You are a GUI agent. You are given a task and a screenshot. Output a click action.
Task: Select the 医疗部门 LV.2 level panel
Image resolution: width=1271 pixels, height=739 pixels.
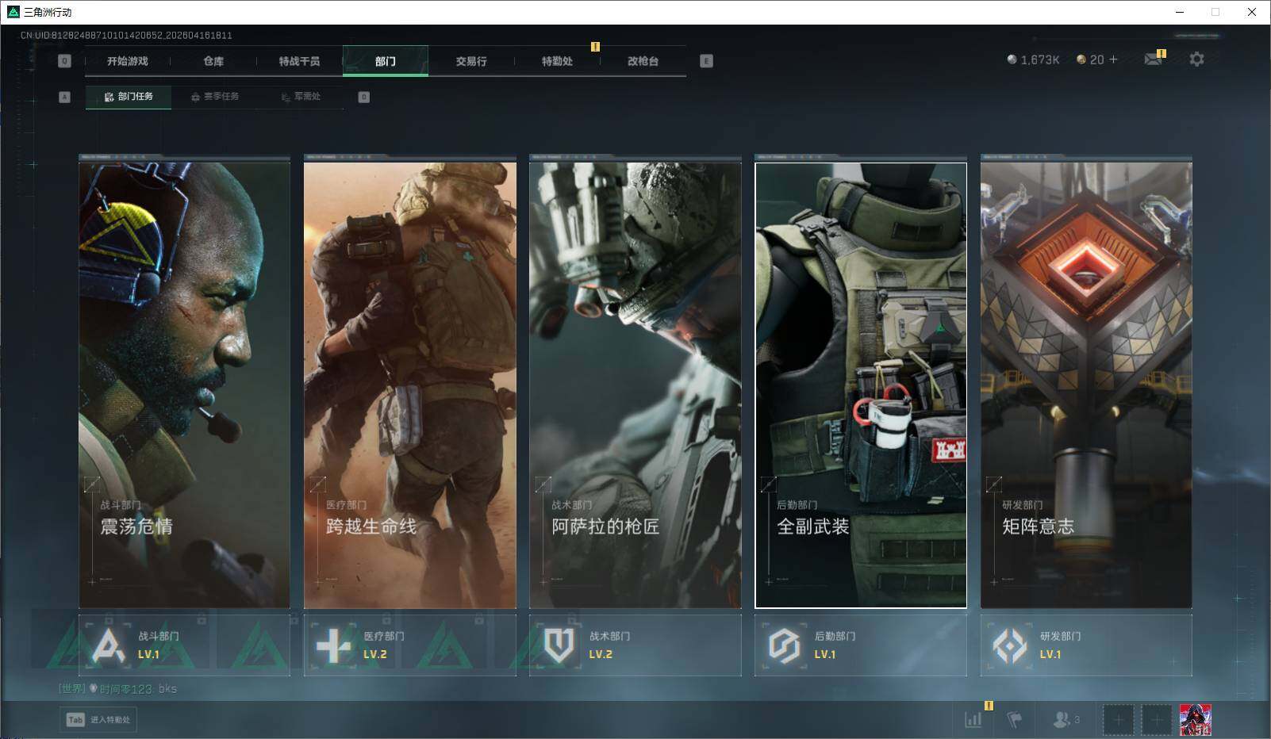410,645
